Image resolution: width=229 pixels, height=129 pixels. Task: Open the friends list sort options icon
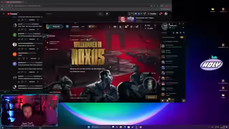(x=180, y=33)
